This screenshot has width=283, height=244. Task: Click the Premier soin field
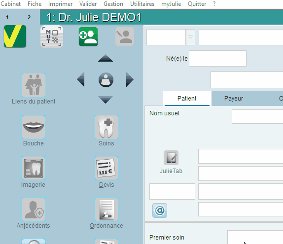click(x=255, y=237)
